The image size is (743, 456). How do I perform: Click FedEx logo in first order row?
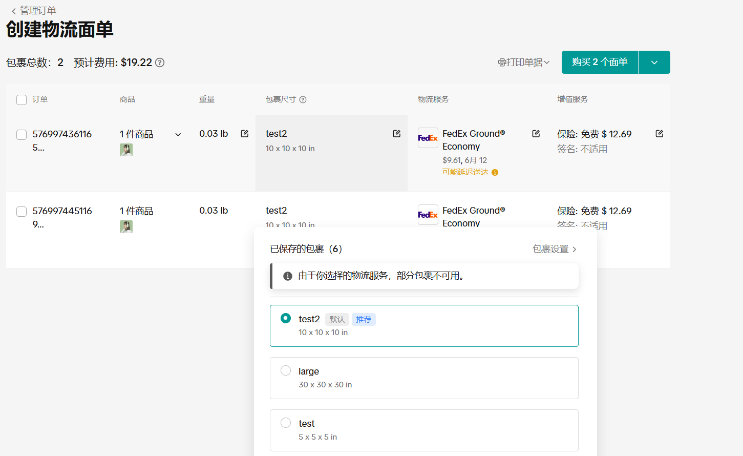(x=428, y=138)
